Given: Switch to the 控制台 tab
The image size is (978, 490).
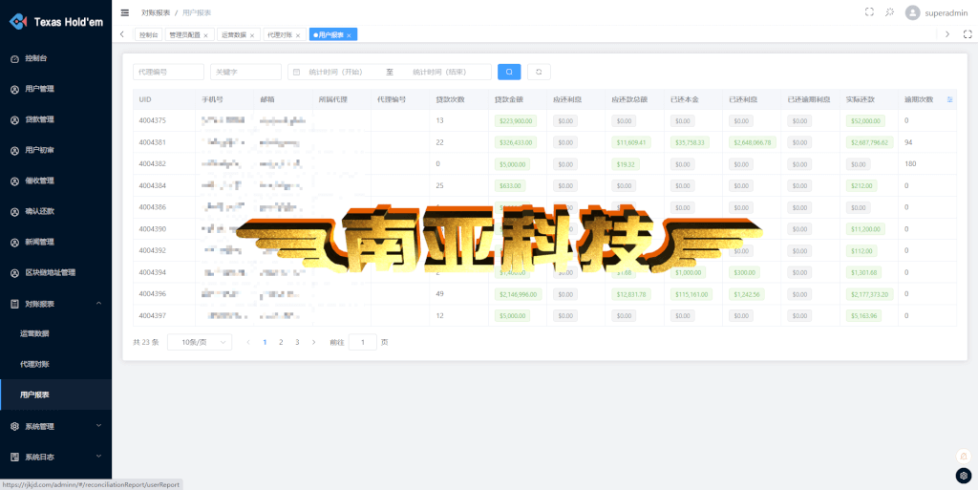Looking at the screenshot, I should click(x=148, y=35).
